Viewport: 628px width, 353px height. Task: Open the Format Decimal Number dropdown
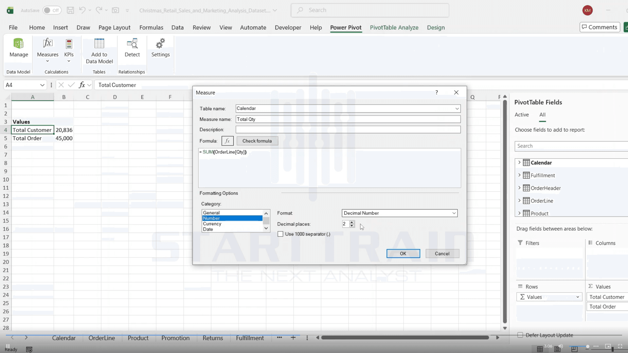coord(454,213)
